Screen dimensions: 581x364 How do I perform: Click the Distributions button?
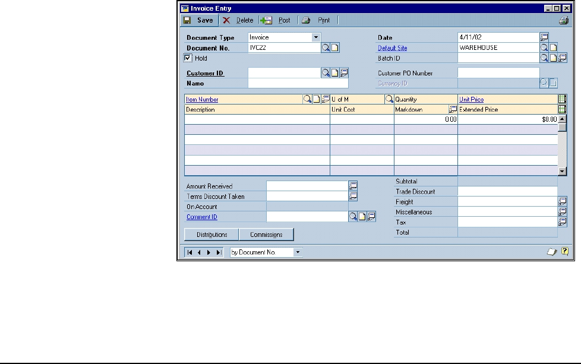click(x=212, y=235)
